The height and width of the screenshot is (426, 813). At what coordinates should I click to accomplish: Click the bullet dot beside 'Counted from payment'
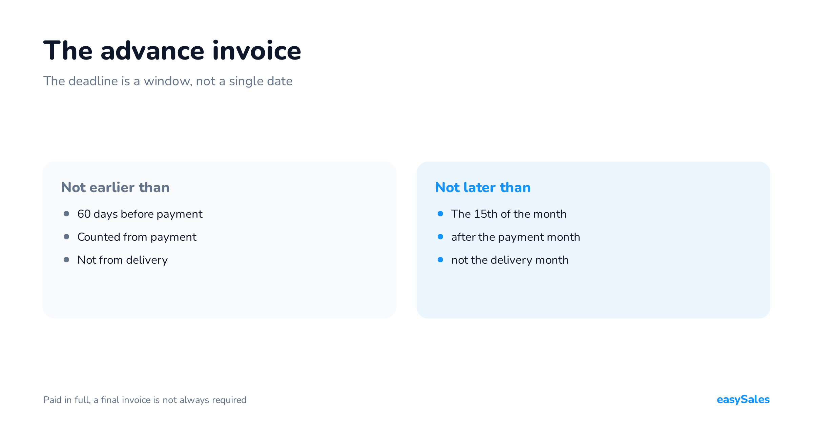tap(66, 237)
